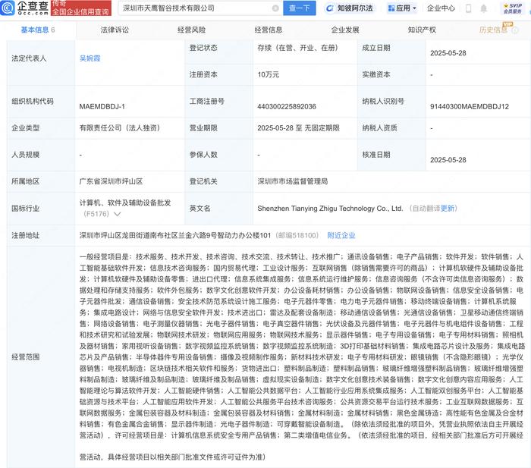Open the SVIP member service icon
The height and width of the screenshot is (468, 531).
(512, 8)
